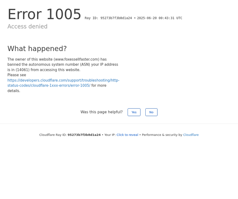Click the Access denied subtitle
Screen dimensions: 238x199
(x=27, y=27)
